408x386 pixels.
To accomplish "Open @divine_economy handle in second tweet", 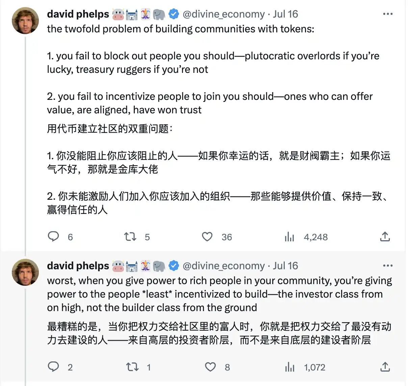I will [x=224, y=266].
